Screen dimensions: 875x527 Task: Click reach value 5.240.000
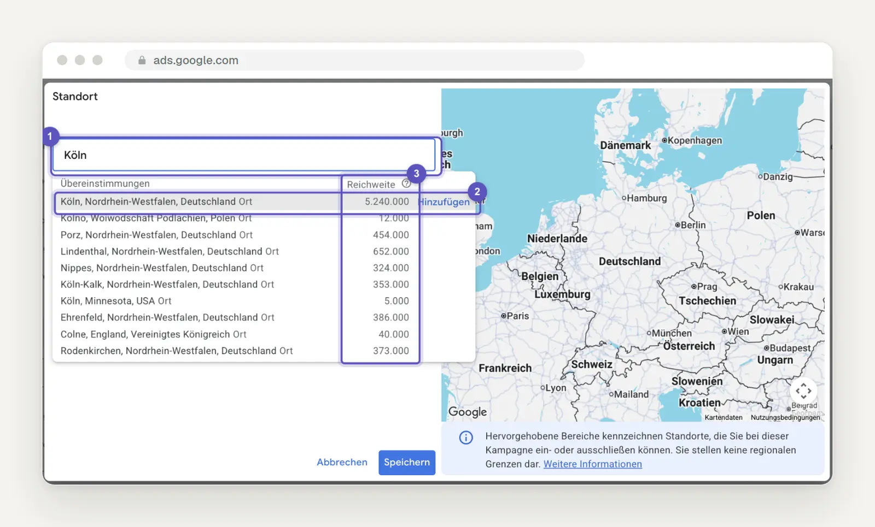pos(387,202)
